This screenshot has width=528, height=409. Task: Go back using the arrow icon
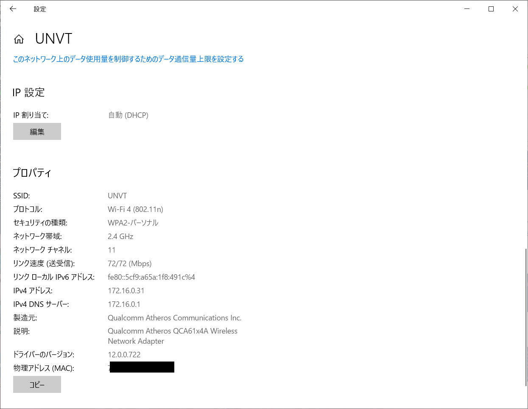coord(13,9)
